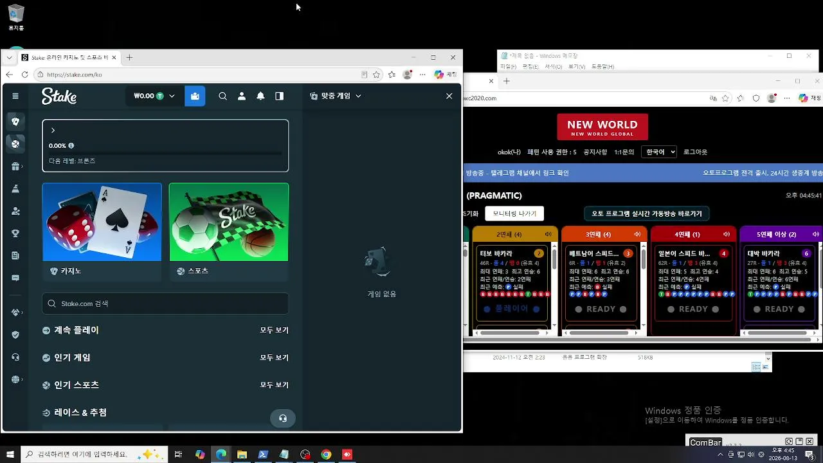Open the shield icon in Stake sidebar

[x=15, y=334]
